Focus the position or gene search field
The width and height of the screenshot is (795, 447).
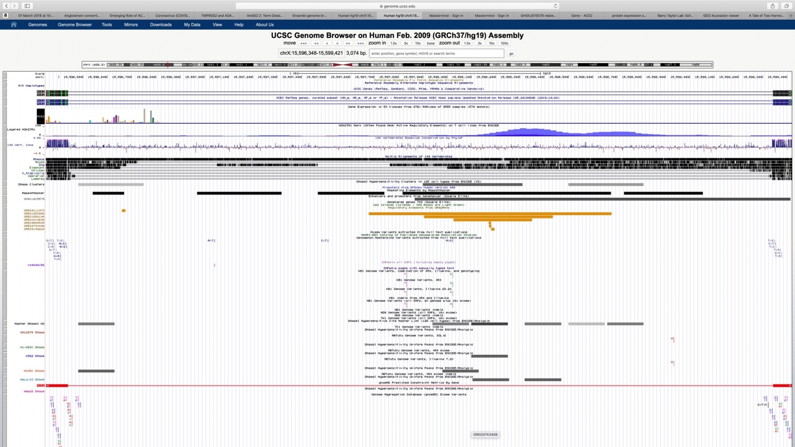click(436, 54)
